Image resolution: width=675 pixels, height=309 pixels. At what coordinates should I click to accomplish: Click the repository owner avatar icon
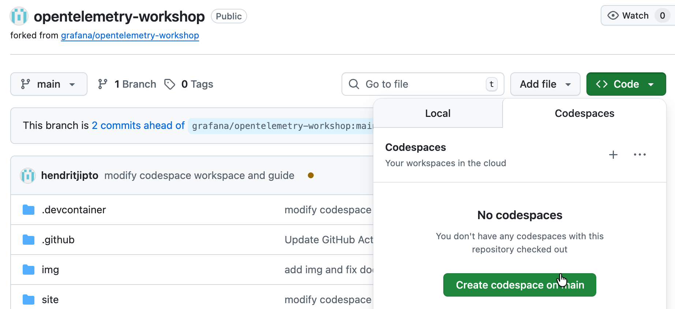[19, 16]
